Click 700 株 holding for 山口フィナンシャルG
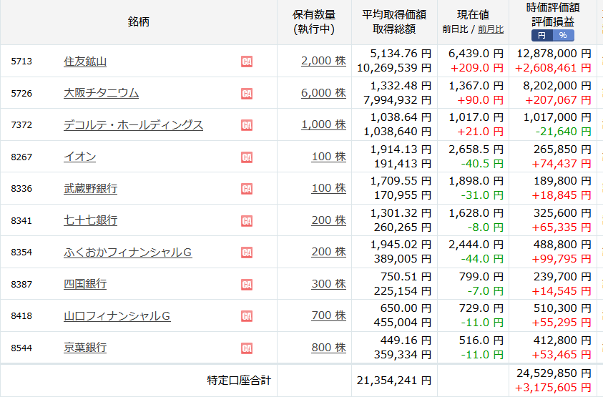603x397 pixels. tap(329, 315)
